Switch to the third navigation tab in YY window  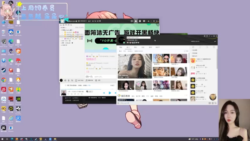tap(136, 47)
